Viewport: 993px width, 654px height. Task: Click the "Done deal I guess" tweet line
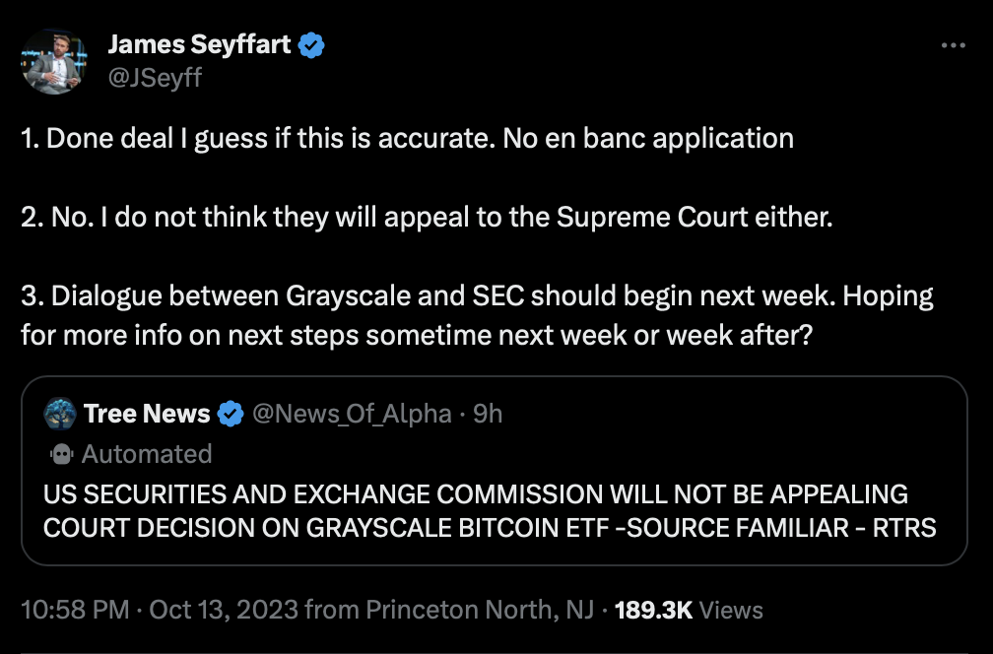[x=407, y=138]
